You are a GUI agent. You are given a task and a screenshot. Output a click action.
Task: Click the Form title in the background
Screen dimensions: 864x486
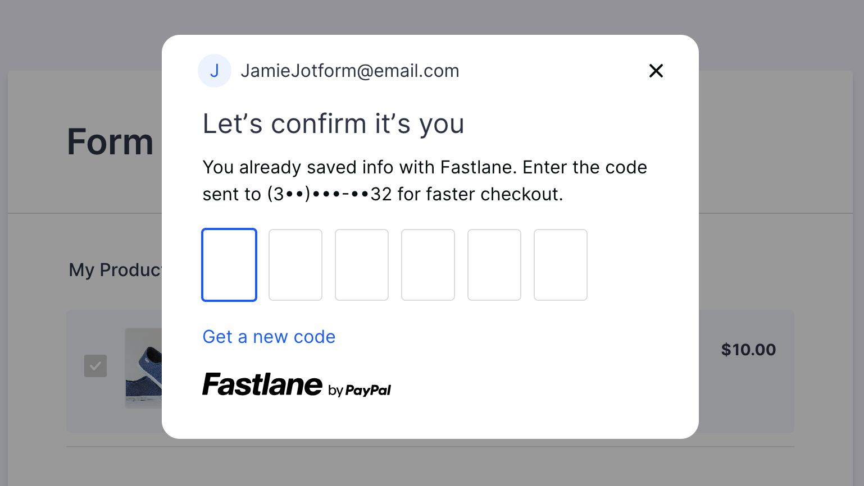tap(110, 142)
